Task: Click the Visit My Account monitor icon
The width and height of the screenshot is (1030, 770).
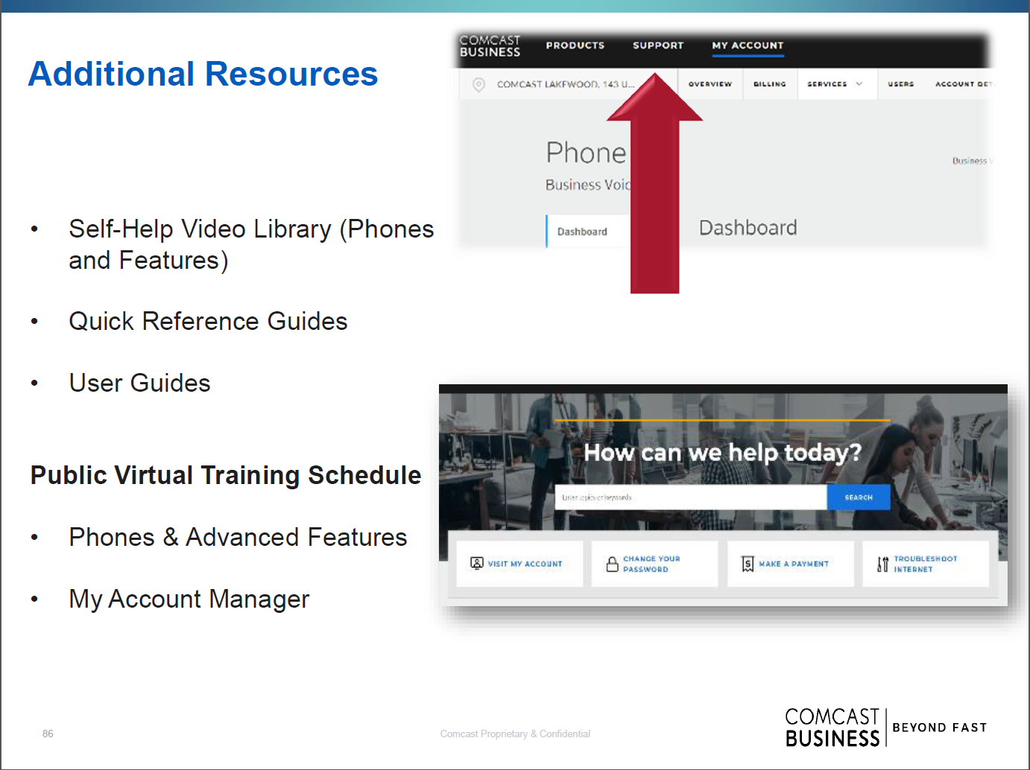Action: 477,563
